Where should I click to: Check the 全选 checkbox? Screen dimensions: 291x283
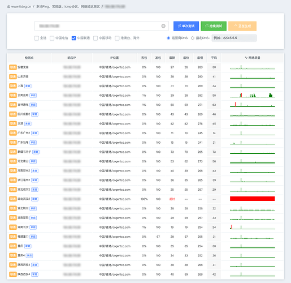point(37,38)
